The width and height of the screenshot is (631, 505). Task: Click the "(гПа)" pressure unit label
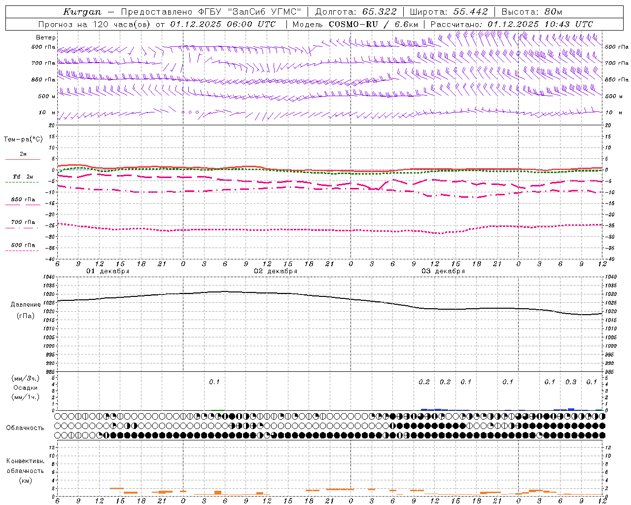pyautogui.click(x=26, y=316)
